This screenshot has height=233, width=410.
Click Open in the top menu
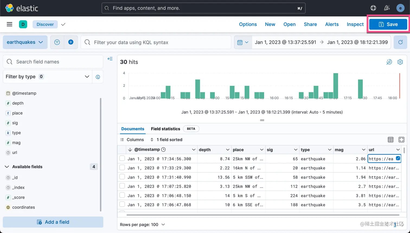click(x=289, y=24)
